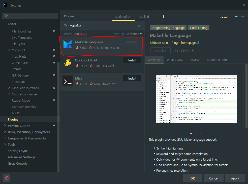Viewport: 248px width, 184px height.
Task: Click the Copyright project-level badge icon
Action: [x=54, y=50]
